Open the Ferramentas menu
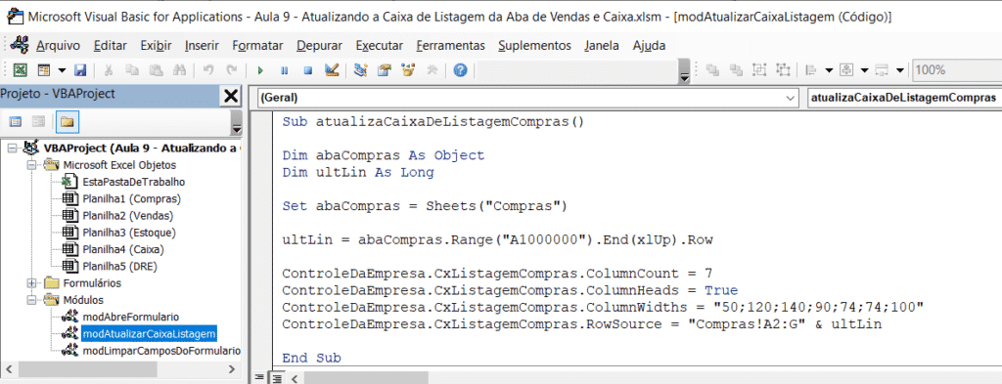The image size is (1002, 384). (x=450, y=45)
